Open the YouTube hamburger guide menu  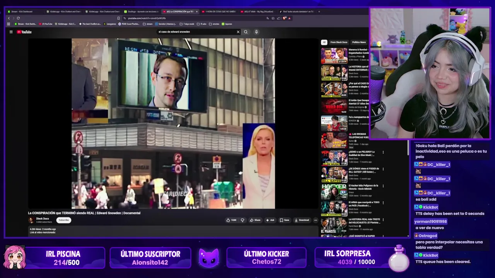click(11, 32)
